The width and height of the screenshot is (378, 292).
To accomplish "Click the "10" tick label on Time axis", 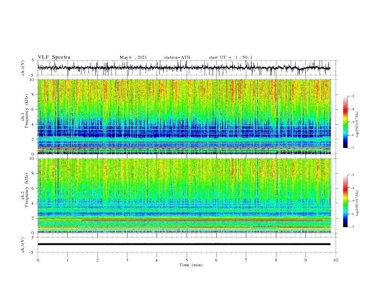I will pyautogui.click(x=336, y=260).
